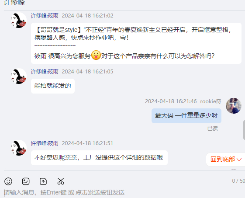This screenshot has height=198, width=245.
Task: Click the tongue-out emoji in message
Action: pos(96,55)
